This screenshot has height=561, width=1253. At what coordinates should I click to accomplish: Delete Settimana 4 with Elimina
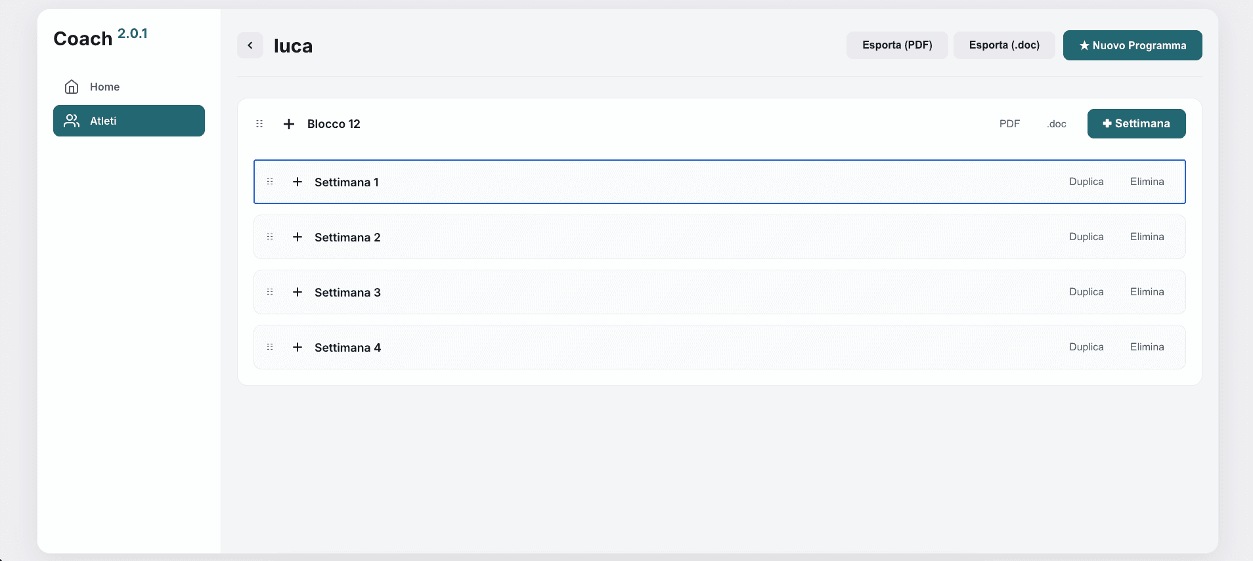pos(1147,347)
